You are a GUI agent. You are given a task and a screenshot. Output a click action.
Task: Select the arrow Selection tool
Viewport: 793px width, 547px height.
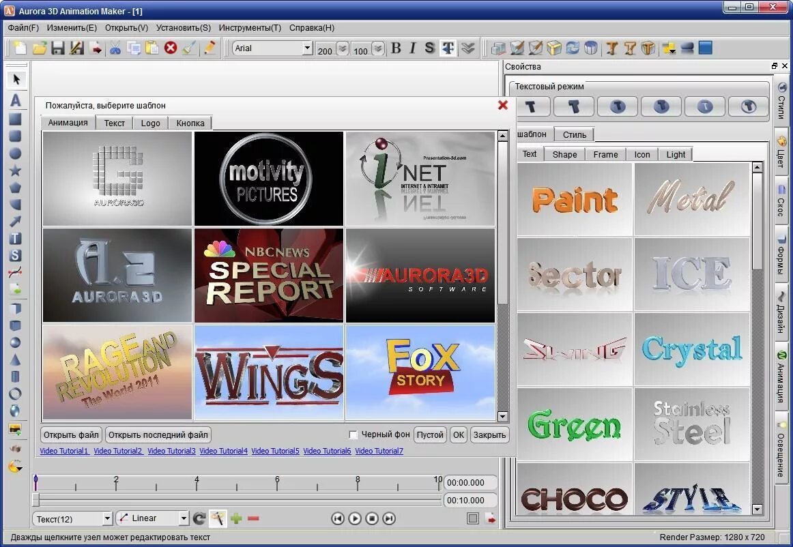click(x=16, y=79)
